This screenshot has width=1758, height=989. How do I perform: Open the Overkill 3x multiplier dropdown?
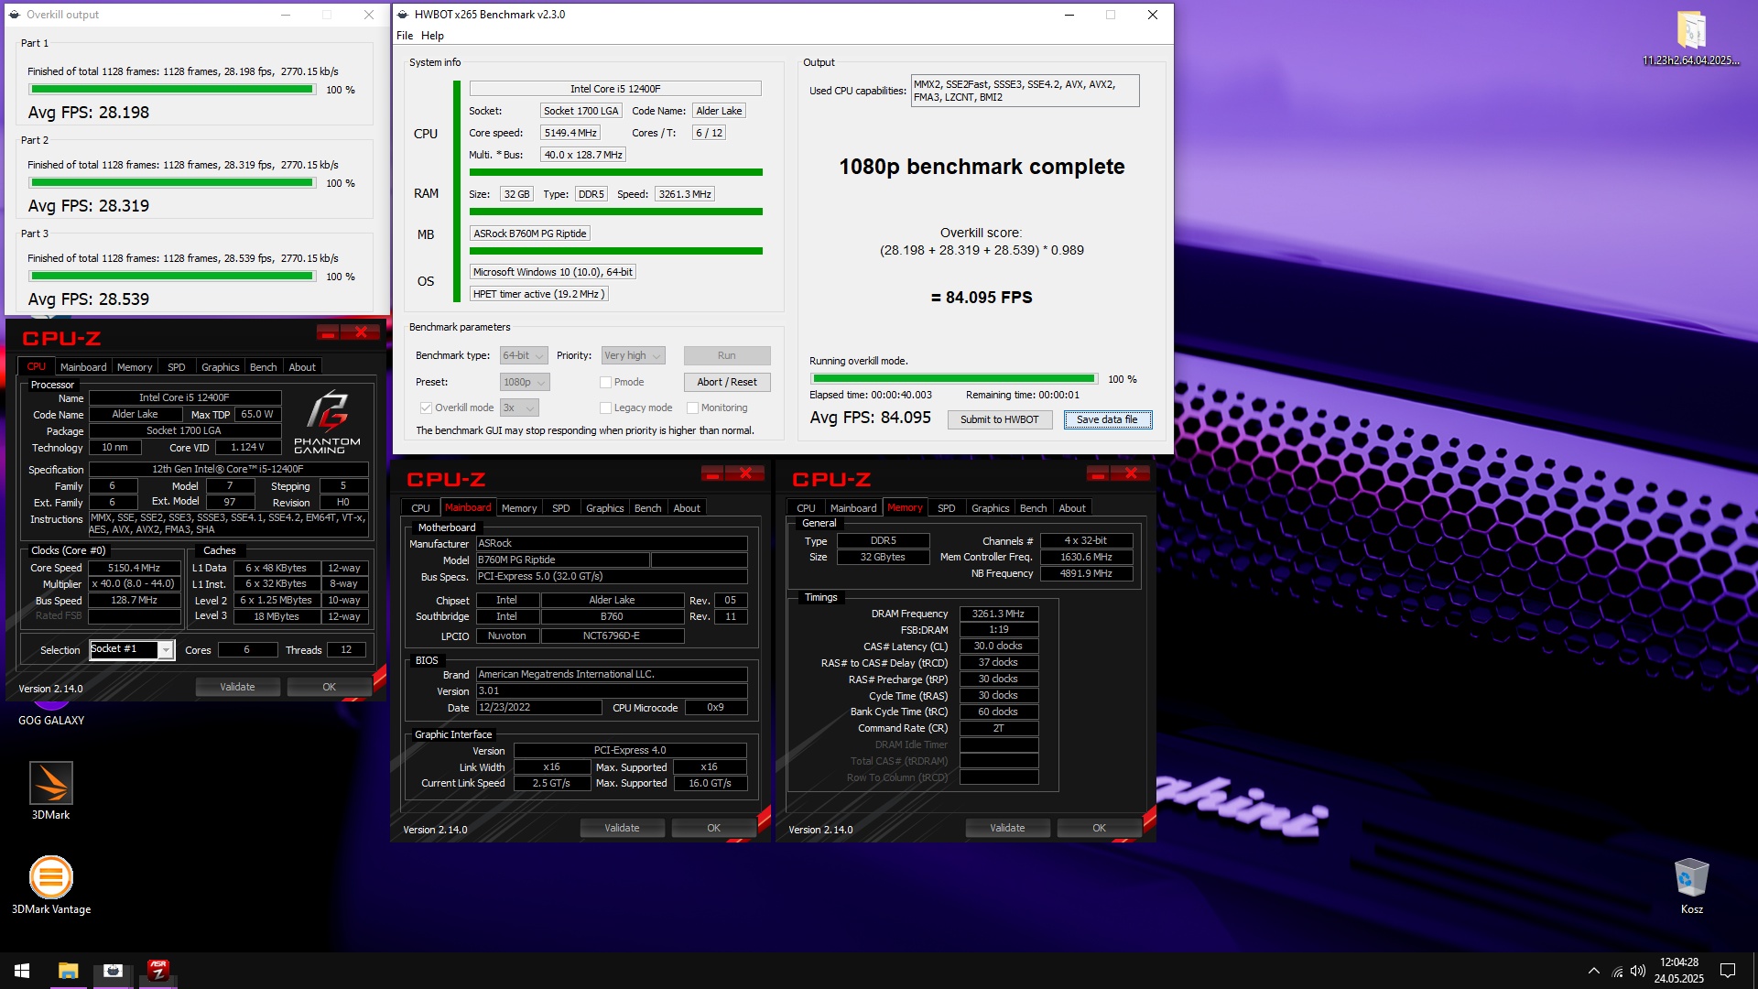pyautogui.click(x=518, y=408)
